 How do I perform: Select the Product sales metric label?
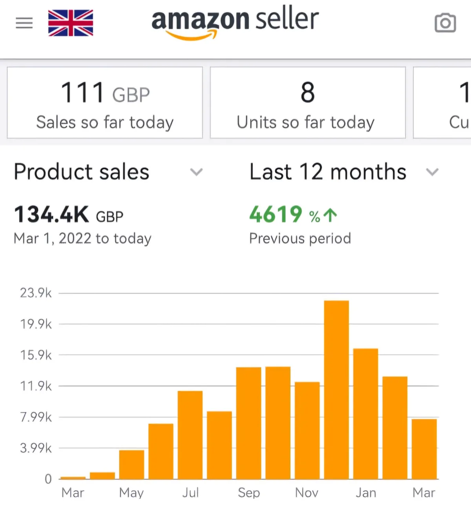pos(82,172)
